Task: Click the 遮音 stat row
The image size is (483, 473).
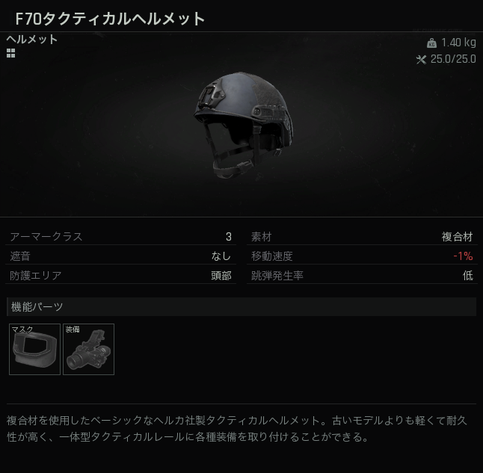Action: [x=121, y=256]
